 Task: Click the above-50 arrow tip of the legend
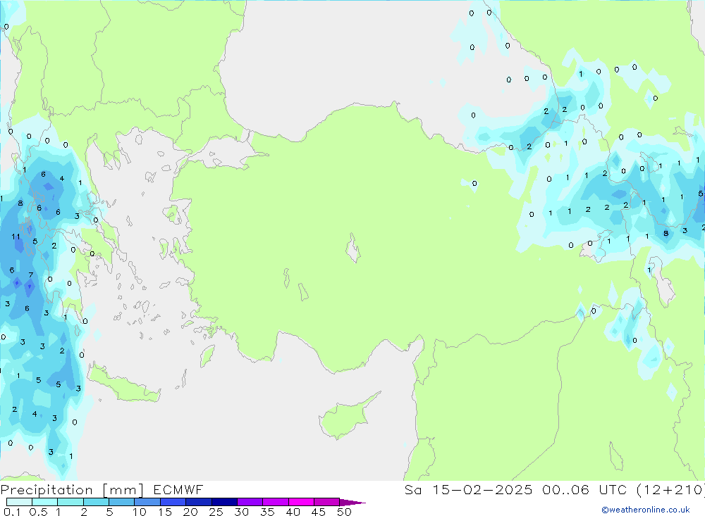point(352,503)
